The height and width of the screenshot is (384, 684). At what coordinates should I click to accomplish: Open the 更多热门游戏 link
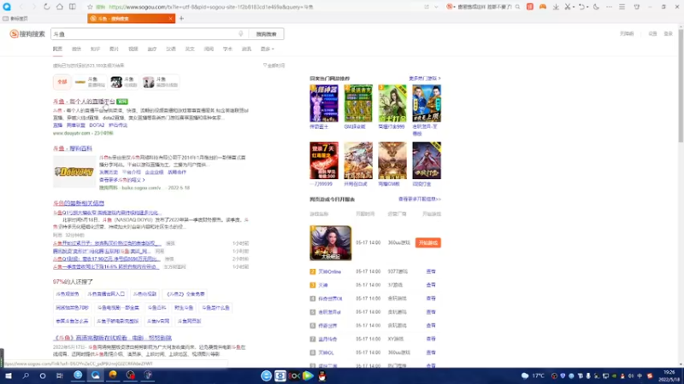click(424, 79)
